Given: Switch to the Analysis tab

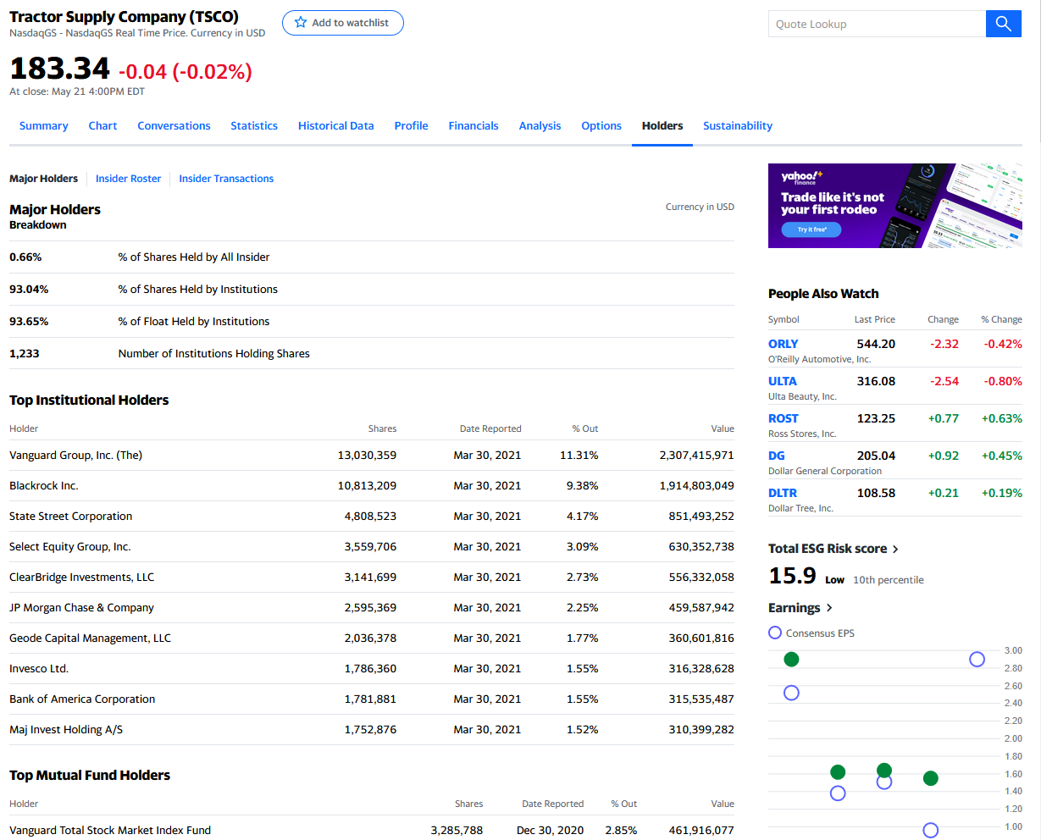Looking at the screenshot, I should [540, 125].
